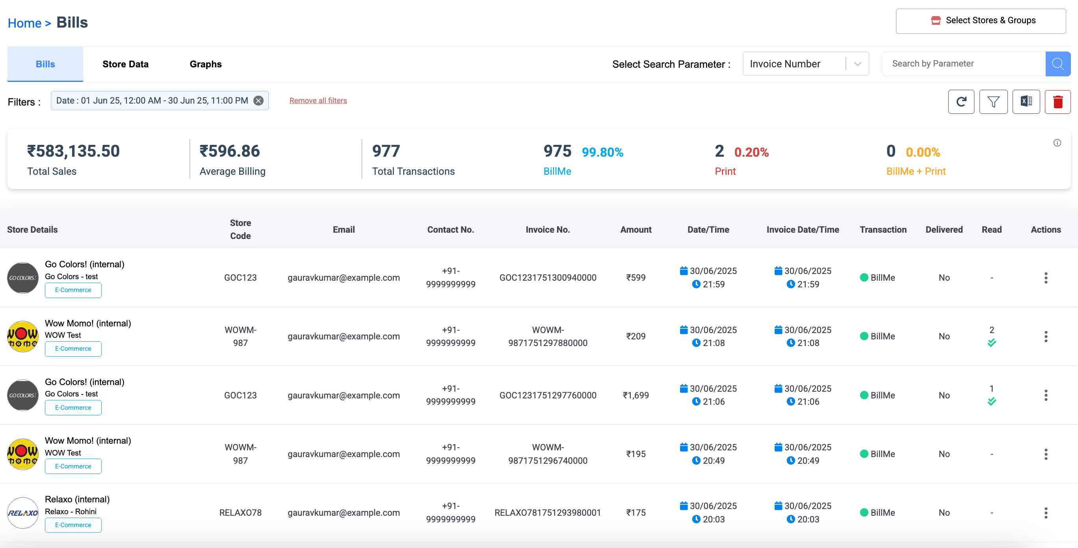Go to Home breadcrumb link
Screen dimensions: 1078x548
tap(24, 23)
